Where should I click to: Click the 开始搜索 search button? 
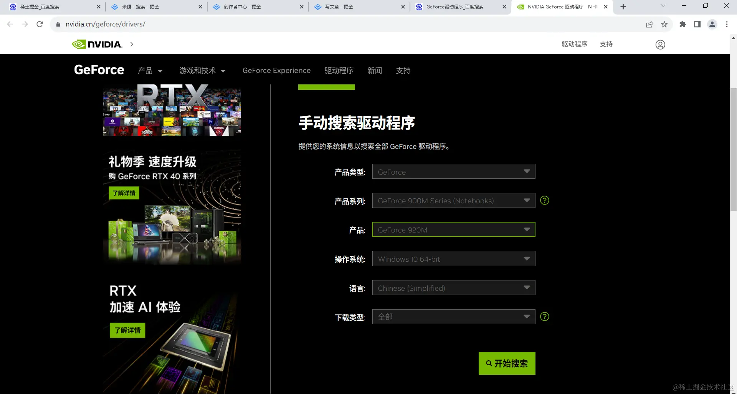[x=507, y=363]
